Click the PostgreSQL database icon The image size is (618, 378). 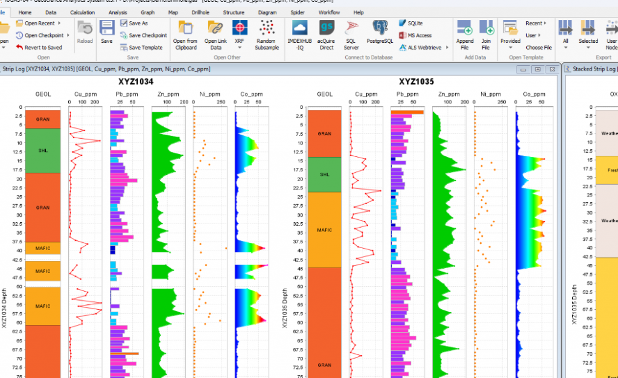coord(380,28)
